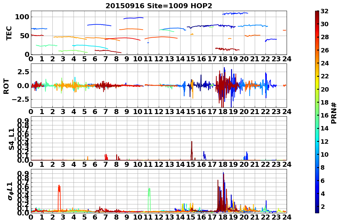The width and height of the screenshot is (340, 224).
Task: Click the blue TEC trace near 100 between hours 9 and 10
Action: click(134, 18)
